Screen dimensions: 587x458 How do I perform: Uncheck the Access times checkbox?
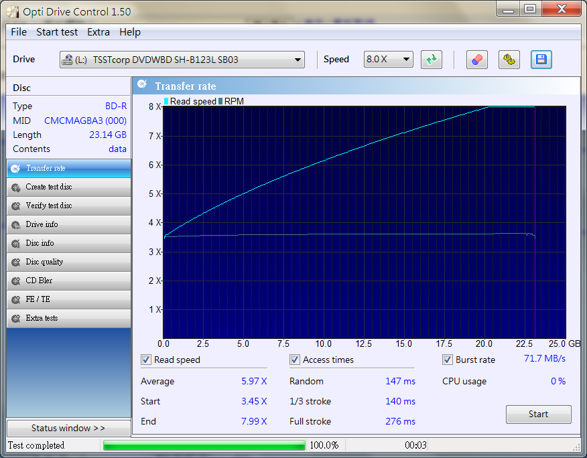pyautogui.click(x=295, y=360)
